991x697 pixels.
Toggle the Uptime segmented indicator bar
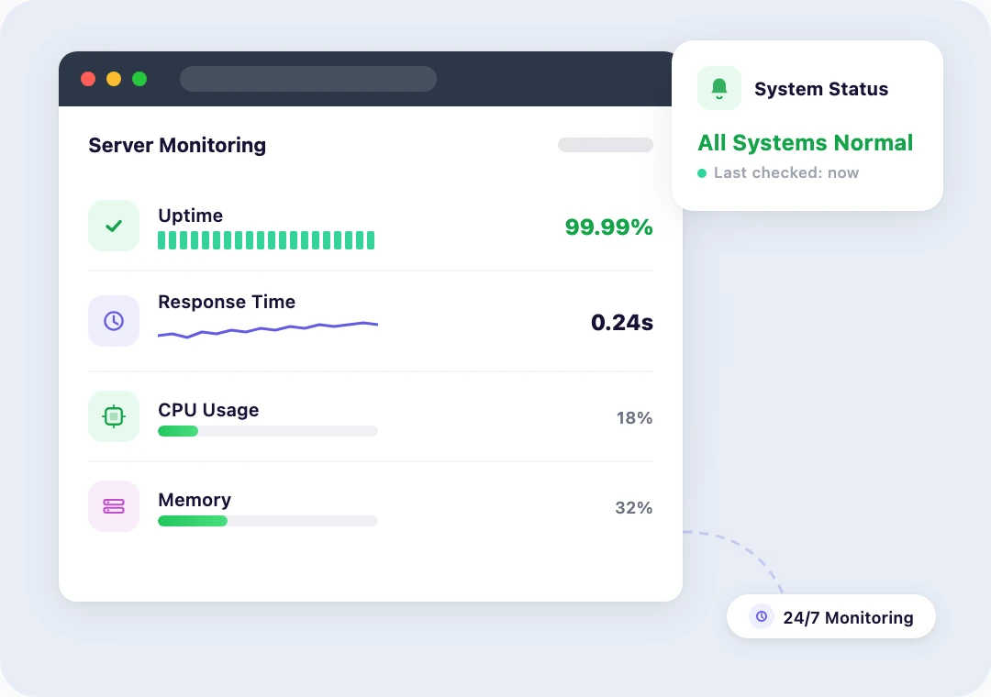coord(266,239)
